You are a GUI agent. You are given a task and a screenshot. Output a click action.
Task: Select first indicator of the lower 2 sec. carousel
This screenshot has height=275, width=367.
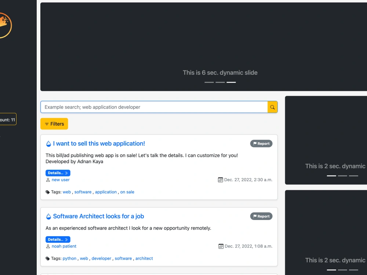[x=331, y=270]
